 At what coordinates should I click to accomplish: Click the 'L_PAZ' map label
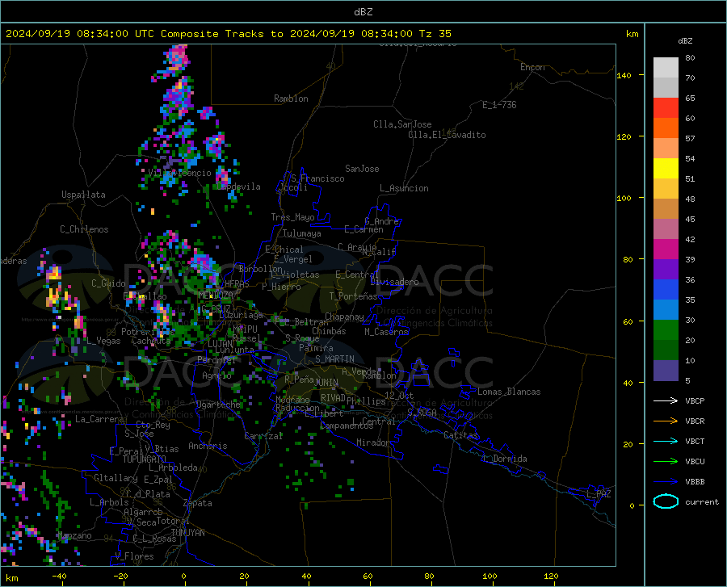[599, 494]
